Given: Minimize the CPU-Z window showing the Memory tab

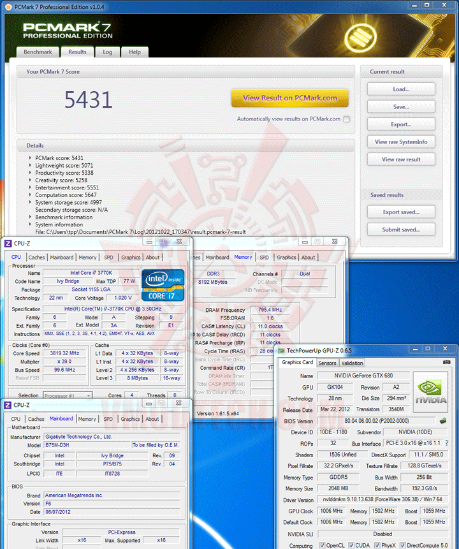Looking at the screenshot, I should click(305, 242).
